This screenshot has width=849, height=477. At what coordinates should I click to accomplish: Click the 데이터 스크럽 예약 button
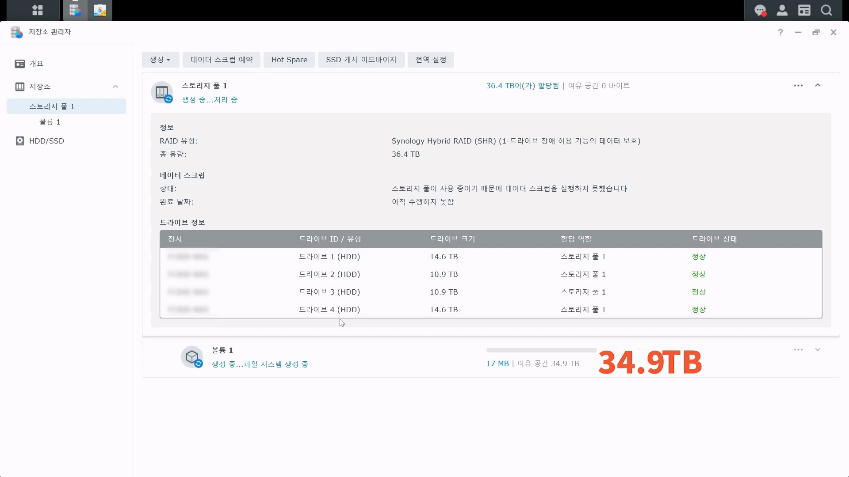[x=222, y=60]
